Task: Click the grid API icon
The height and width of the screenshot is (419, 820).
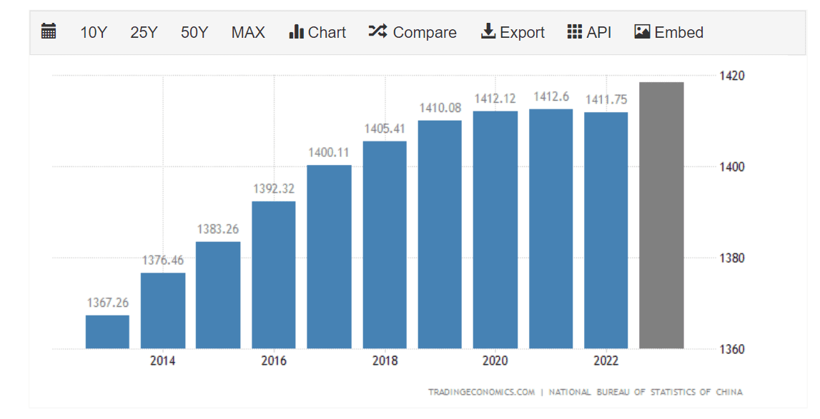Action: click(574, 31)
